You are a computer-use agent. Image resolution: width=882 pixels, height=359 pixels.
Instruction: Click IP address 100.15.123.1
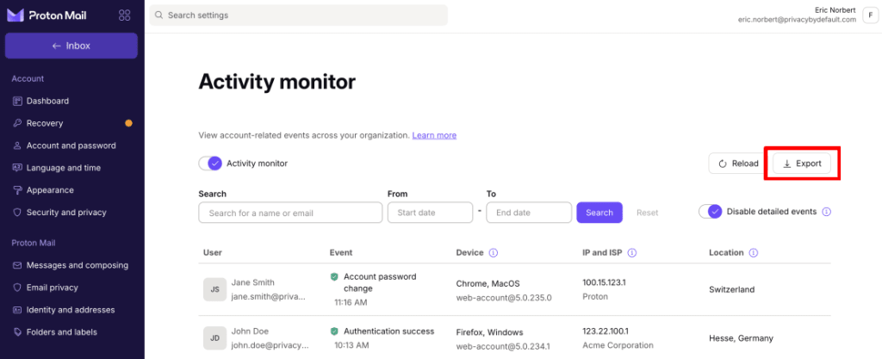tap(604, 282)
